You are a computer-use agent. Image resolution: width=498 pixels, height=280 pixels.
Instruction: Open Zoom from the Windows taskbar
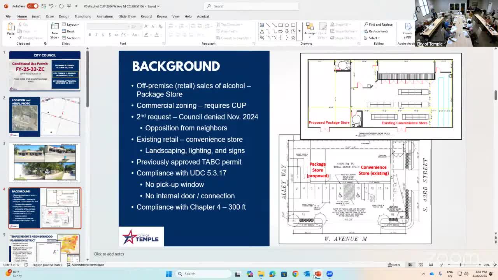click(x=330, y=274)
